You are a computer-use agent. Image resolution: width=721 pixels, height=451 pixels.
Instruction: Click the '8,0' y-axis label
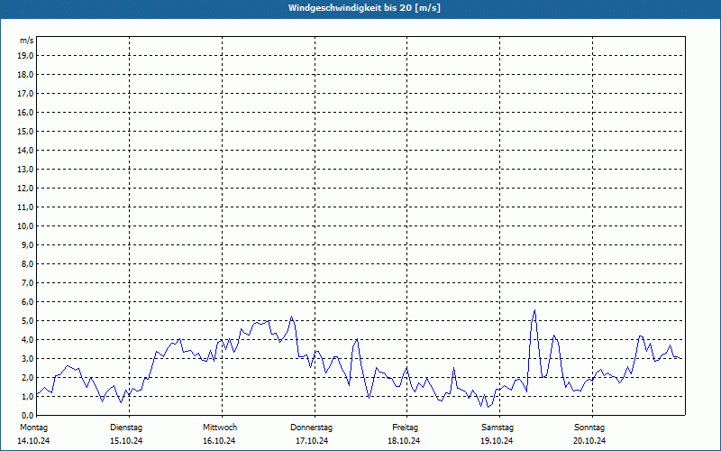click(27, 263)
